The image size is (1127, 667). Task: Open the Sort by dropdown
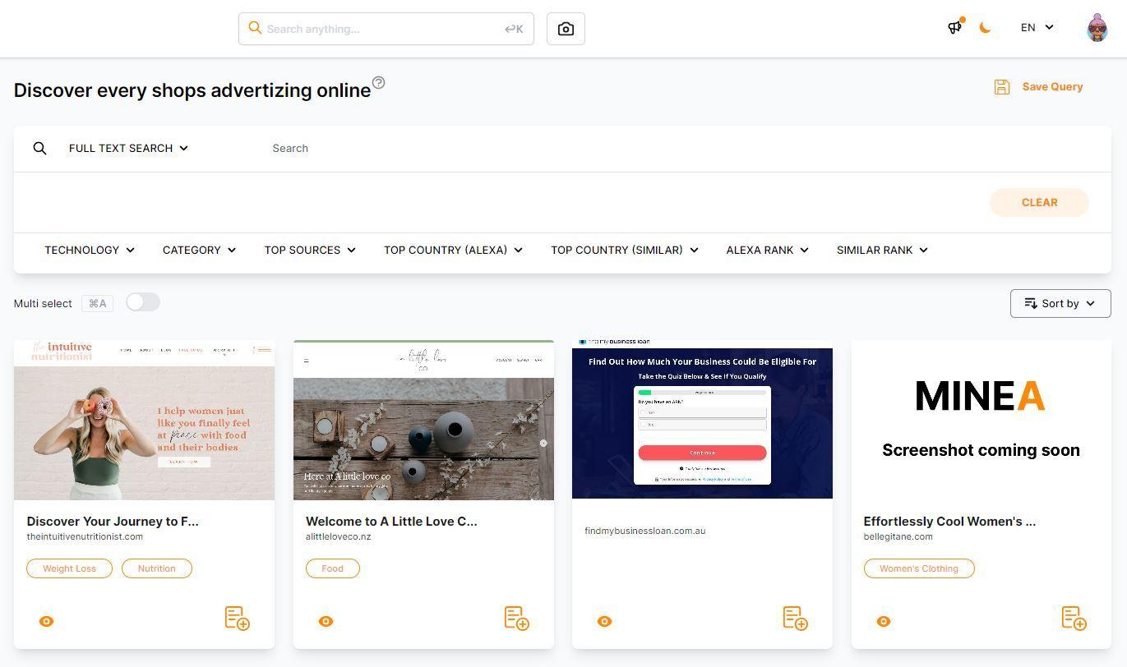click(x=1060, y=303)
